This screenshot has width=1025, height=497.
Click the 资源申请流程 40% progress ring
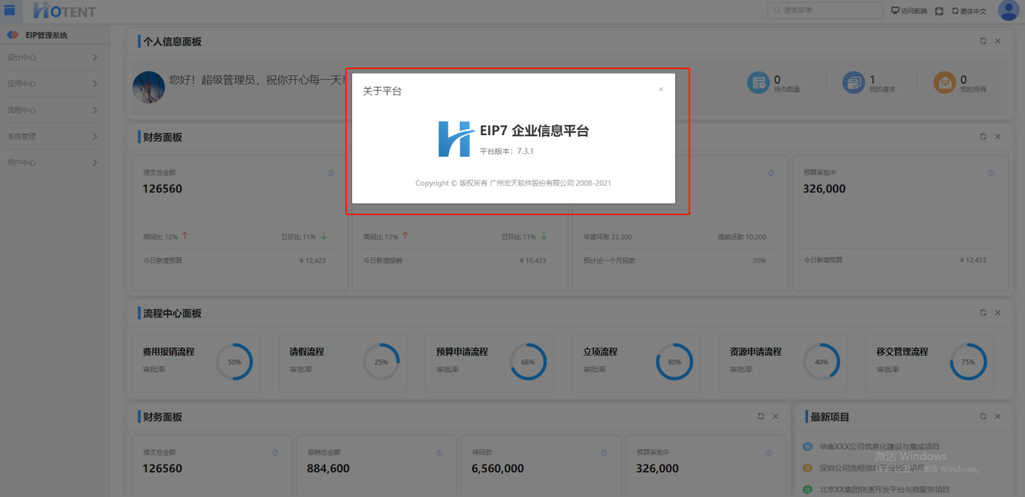pyautogui.click(x=821, y=362)
